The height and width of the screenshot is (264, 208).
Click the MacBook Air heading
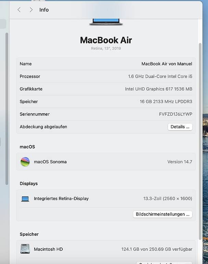(x=106, y=40)
